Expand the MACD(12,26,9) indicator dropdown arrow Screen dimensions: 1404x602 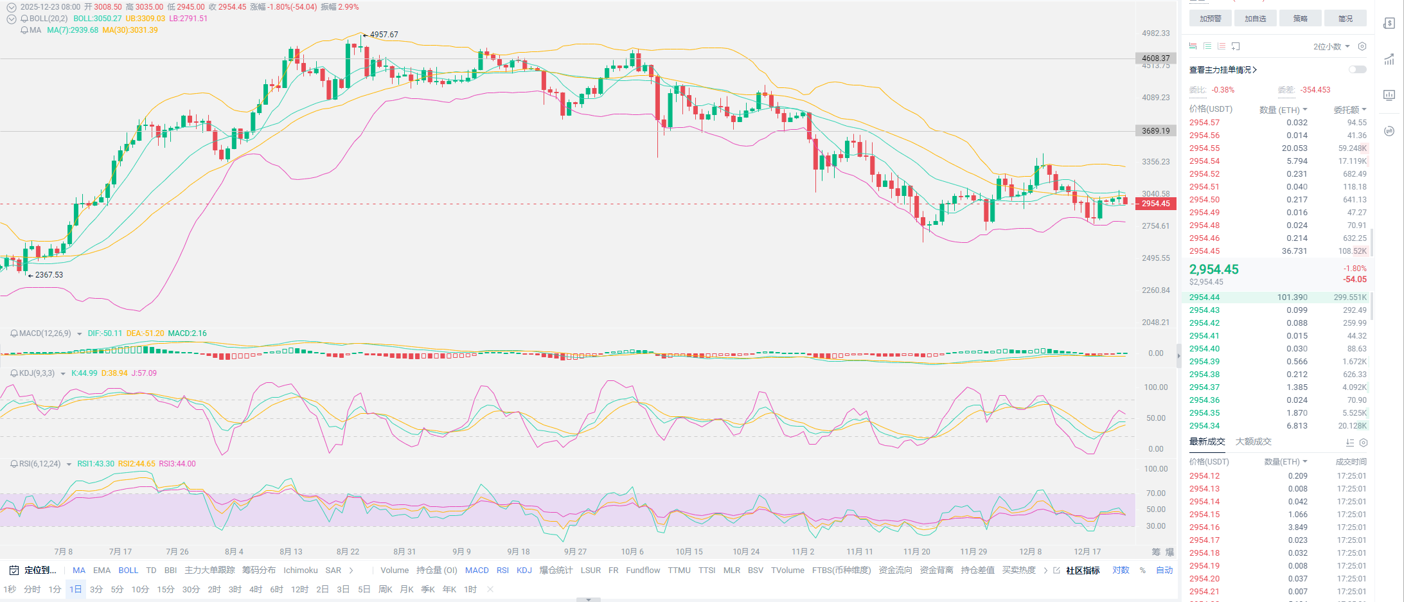[x=79, y=333]
